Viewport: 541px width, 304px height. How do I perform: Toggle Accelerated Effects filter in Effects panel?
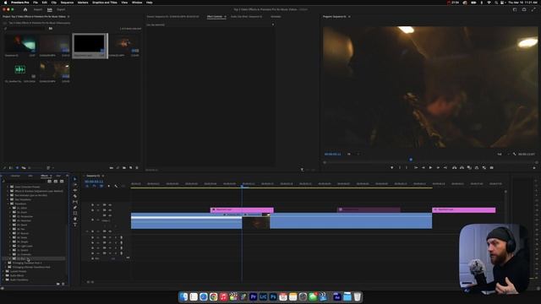(x=50, y=182)
